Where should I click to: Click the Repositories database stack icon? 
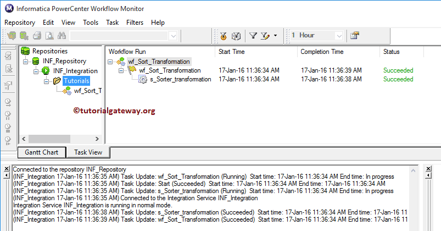pyautogui.click(x=25, y=51)
